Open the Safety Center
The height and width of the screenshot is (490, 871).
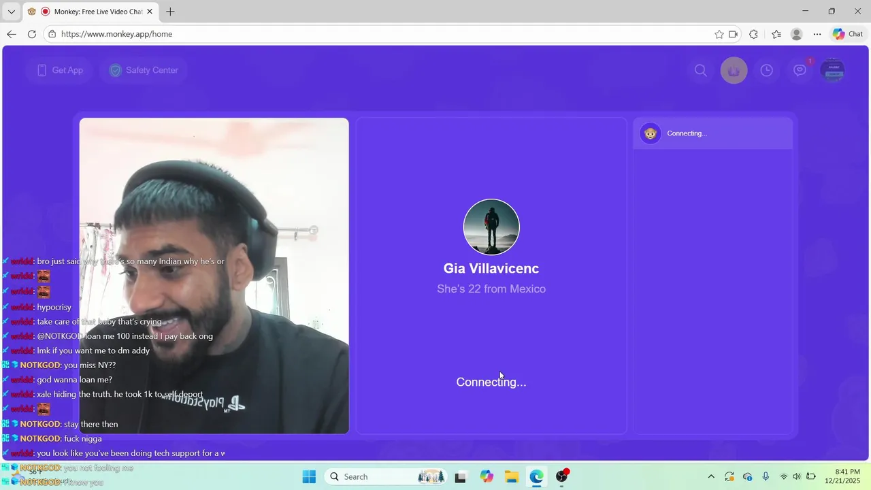(x=144, y=70)
